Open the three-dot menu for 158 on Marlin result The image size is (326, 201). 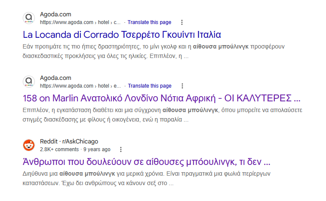click(182, 86)
